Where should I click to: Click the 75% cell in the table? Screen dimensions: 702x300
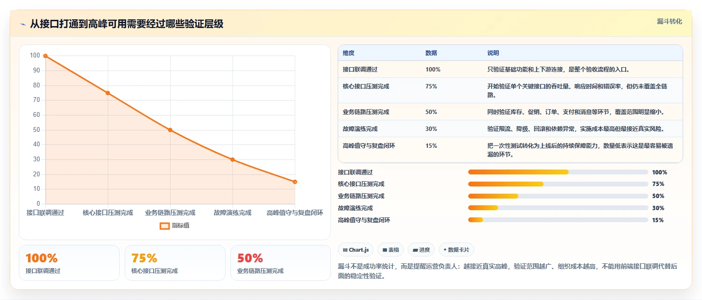click(x=431, y=86)
